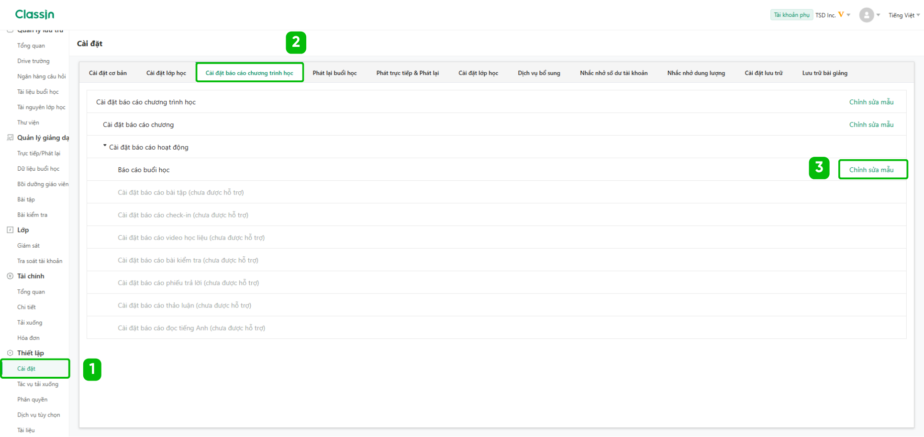Click the Tài chính section icon
Image resolution: width=924 pixels, height=437 pixels.
10,276
